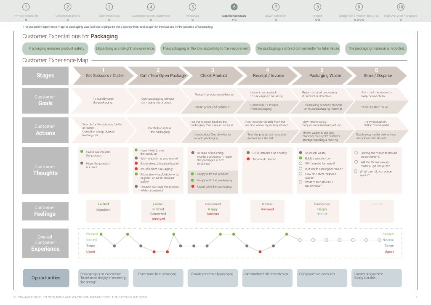Click the Stages row header
The height and width of the screenshot is (305, 431).
45,76
